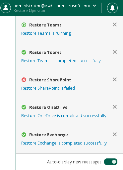123x170 pixels.
Task: Click the red failed icon beside Restore SharePoint
Action: point(24,80)
